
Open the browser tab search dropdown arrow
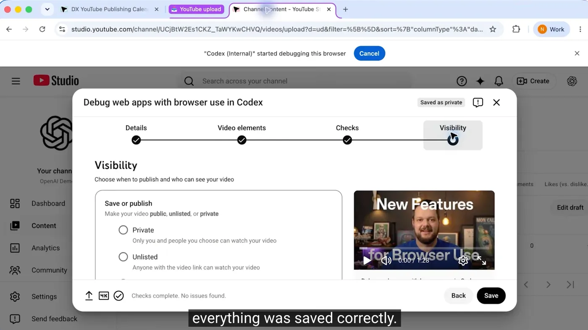tap(47, 9)
